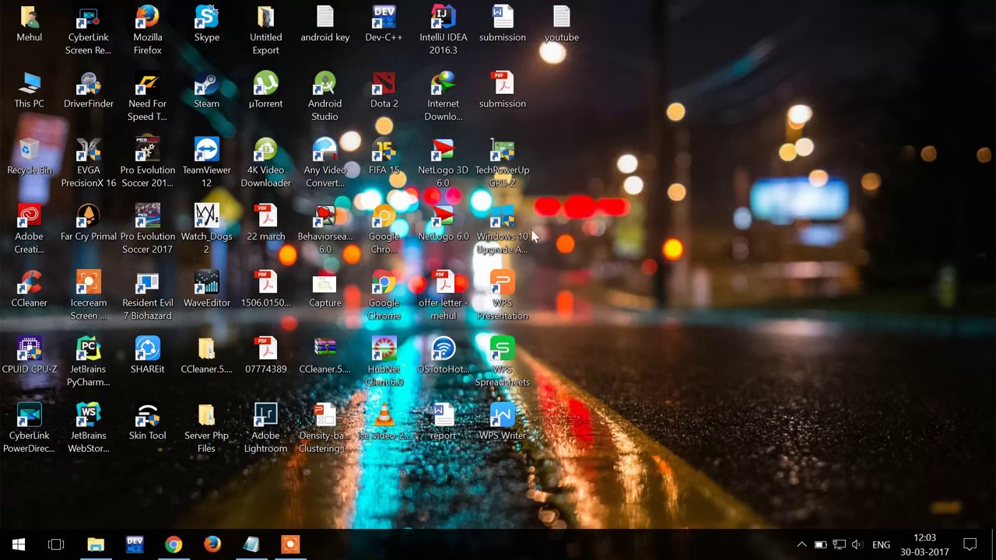Open Pro Evolution Soccer 2017
Viewport: 996px width, 560px height.
[x=147, y=229]
